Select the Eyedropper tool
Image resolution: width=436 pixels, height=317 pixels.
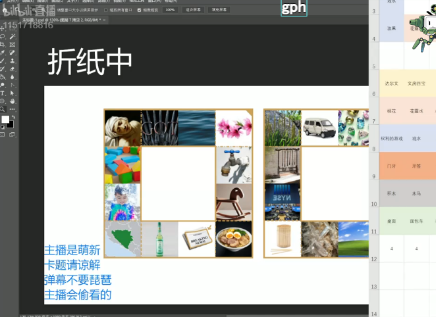point(3,52)
